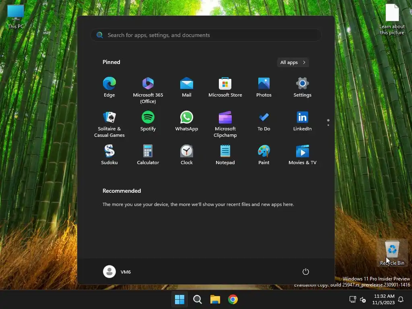Open the volume muted tray icon
The width and height of the screenshot is (412, 309).
click(363, 299)
